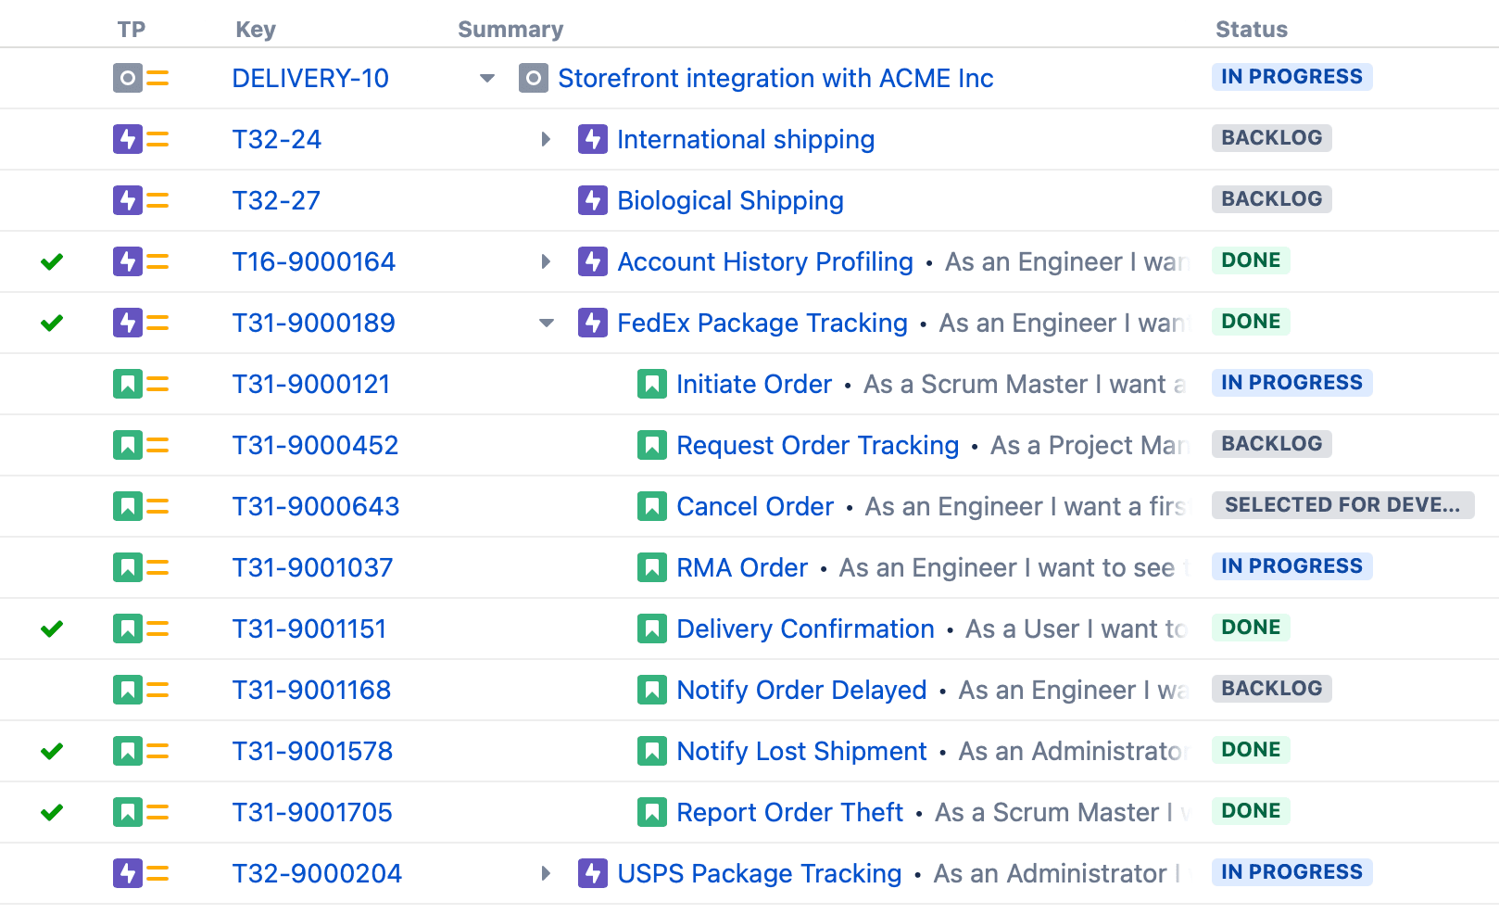Collapse the Storefront integration with ACME Inc row
This screenshot has width=1499, height=914.
(487, 78)
